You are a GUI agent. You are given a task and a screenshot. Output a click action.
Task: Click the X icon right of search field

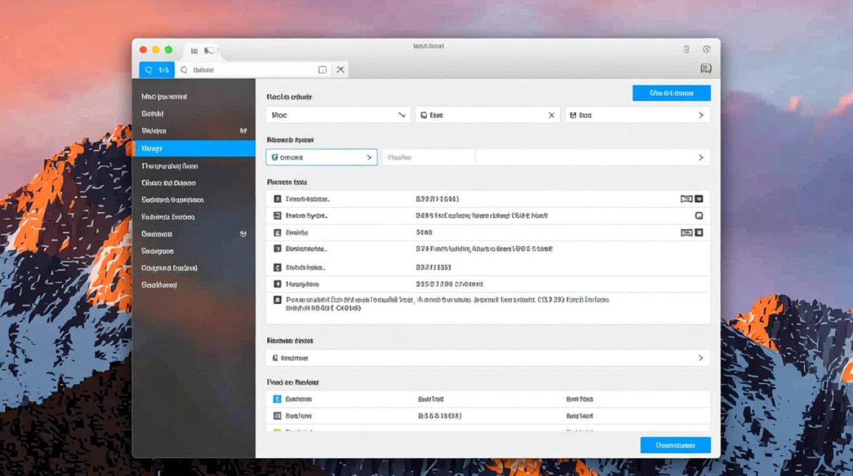pyautogui.click(x=340, y=70)
